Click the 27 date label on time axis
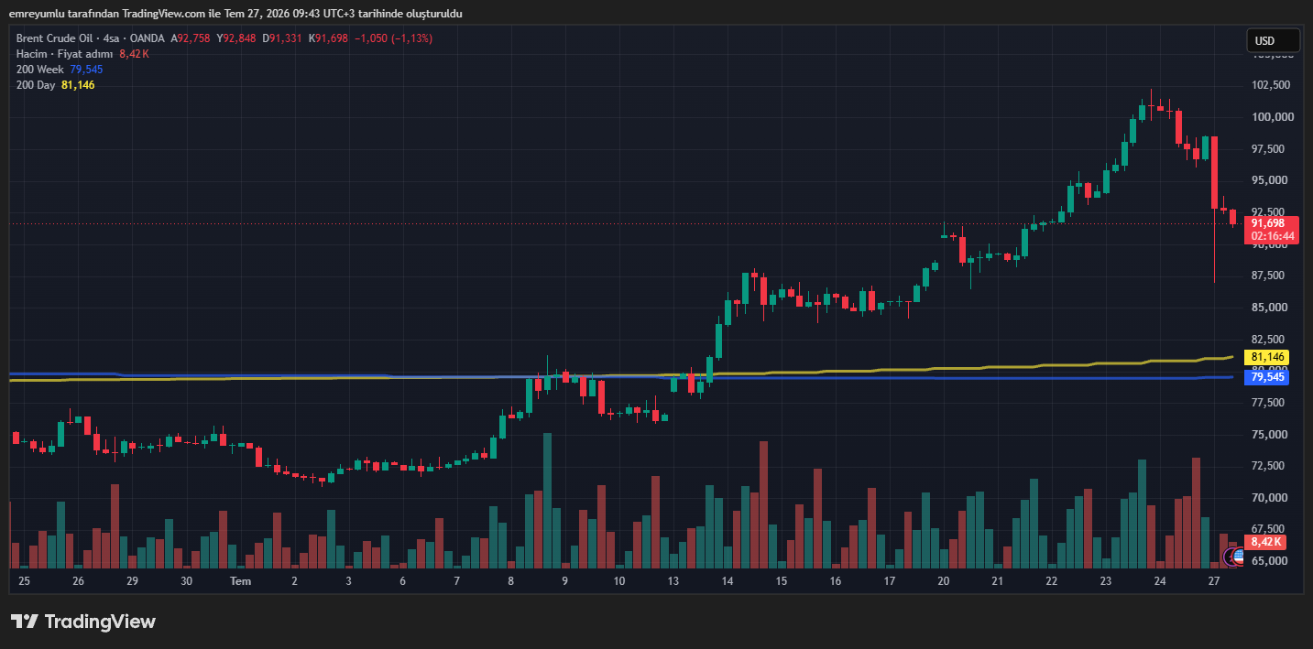 [1214, 581]
